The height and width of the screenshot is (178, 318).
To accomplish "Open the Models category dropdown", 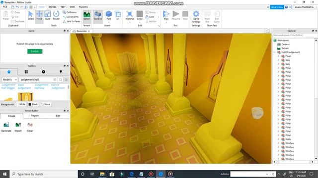I will (x=9, y=80).
